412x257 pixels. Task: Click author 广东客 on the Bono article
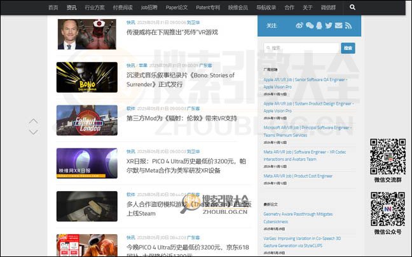click(205, 65)
